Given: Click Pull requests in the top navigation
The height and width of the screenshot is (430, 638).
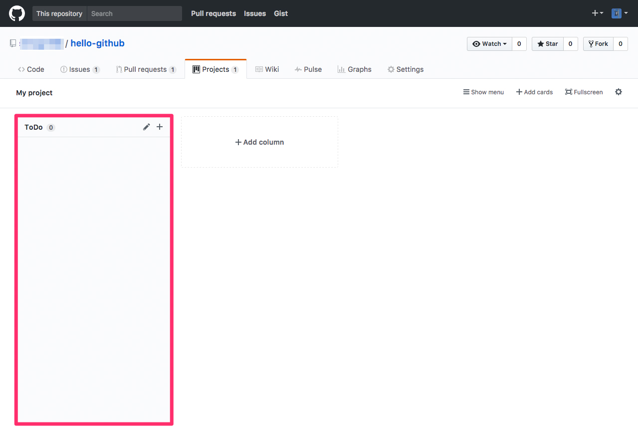Looking at the screenshot, I should click(x=213, y=13).
